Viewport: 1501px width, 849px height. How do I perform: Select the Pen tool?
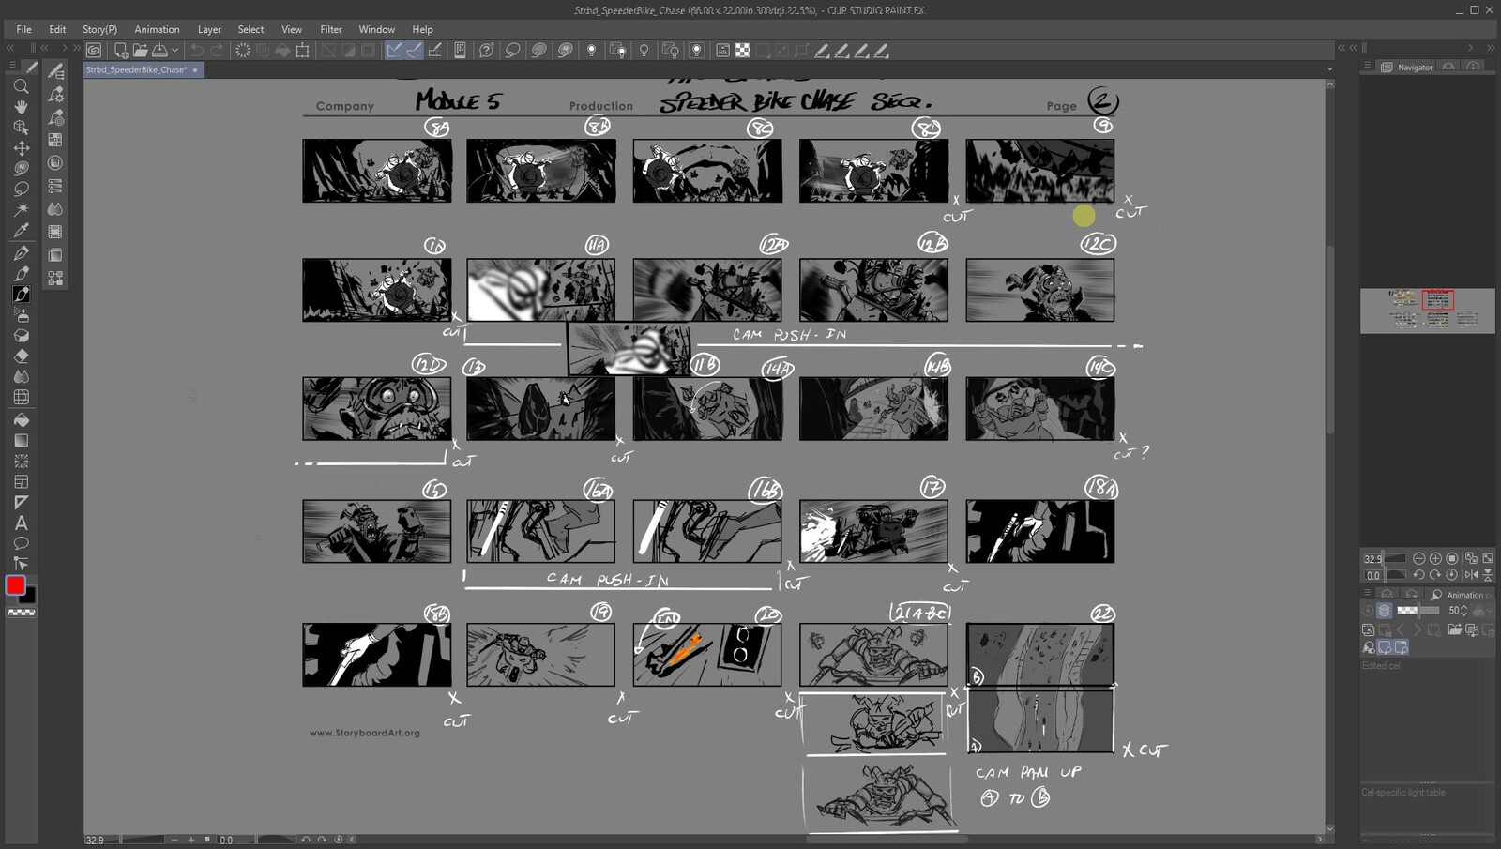tap(21, 253)
